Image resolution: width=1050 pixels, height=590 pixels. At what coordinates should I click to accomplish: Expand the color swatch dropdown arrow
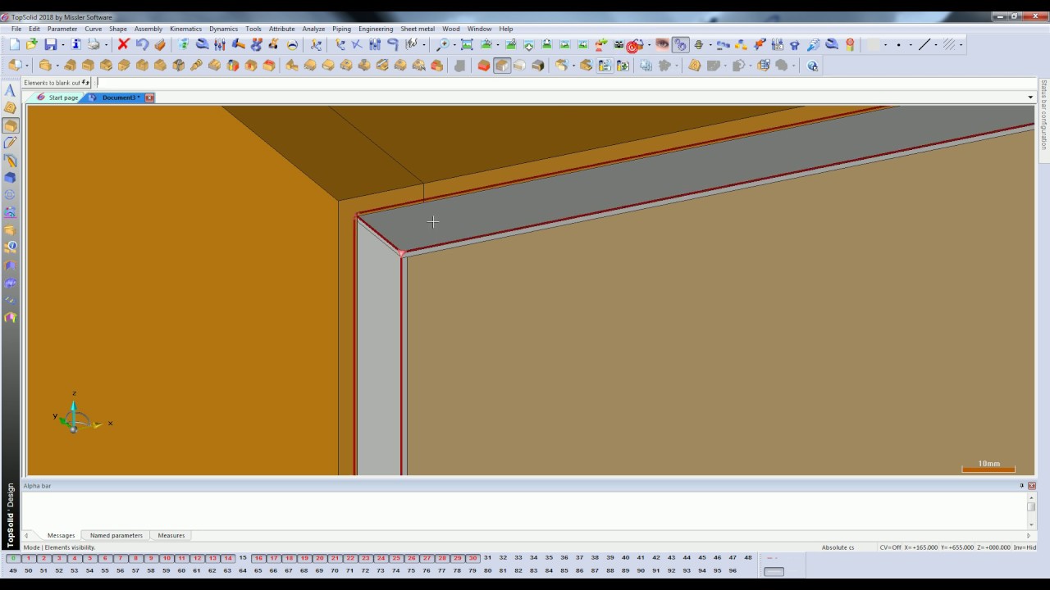(x=885, y=45)
